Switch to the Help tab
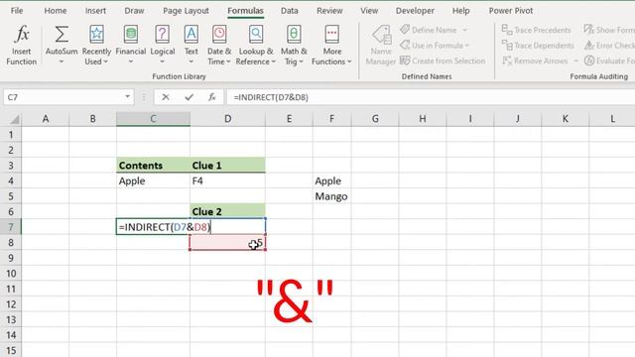The height and width of the screenshot is (357, 635). point(460,11)
